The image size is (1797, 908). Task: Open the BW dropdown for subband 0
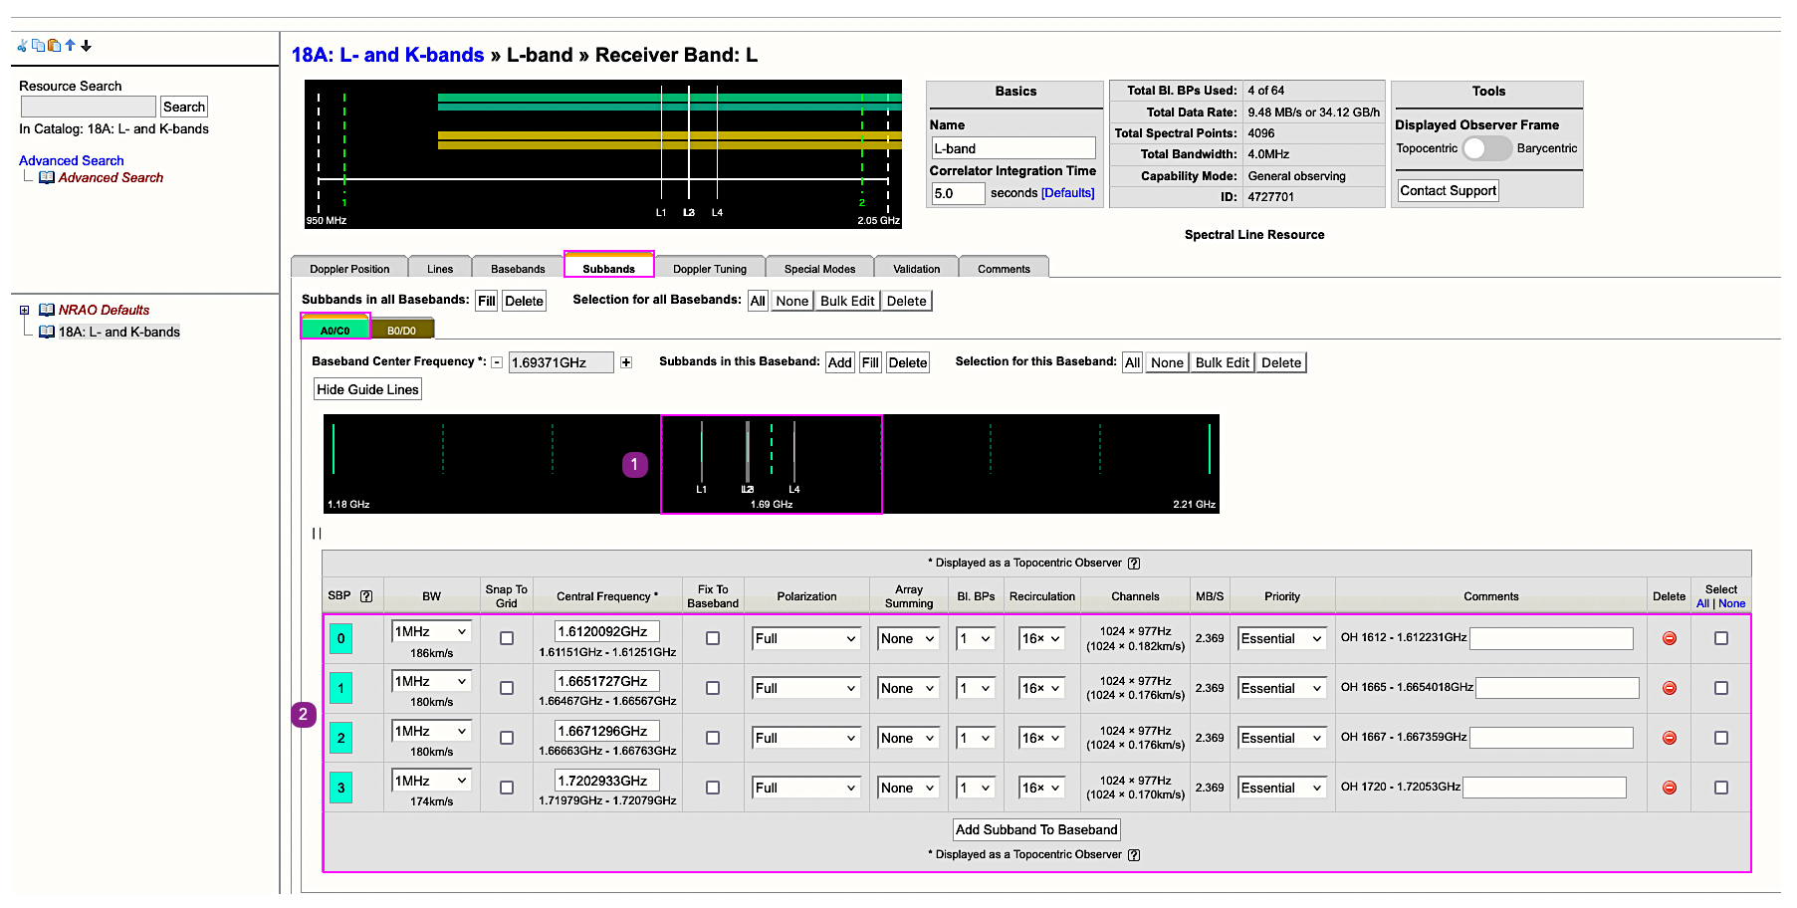[431, 631]
